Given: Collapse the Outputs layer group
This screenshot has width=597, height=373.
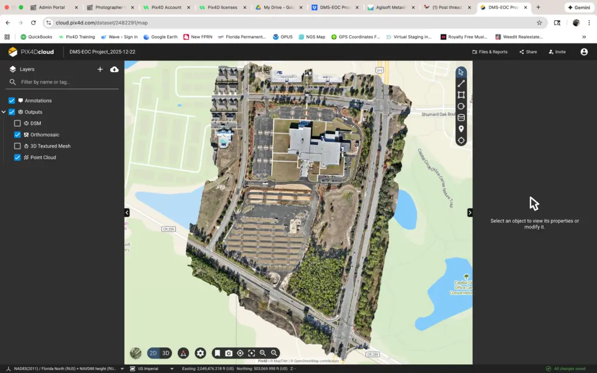Looking at the screenshot, I should tap(4, 112).
